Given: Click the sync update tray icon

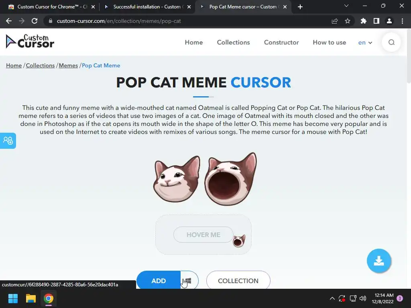Looking at the screenshot, I should pos(342,298).
